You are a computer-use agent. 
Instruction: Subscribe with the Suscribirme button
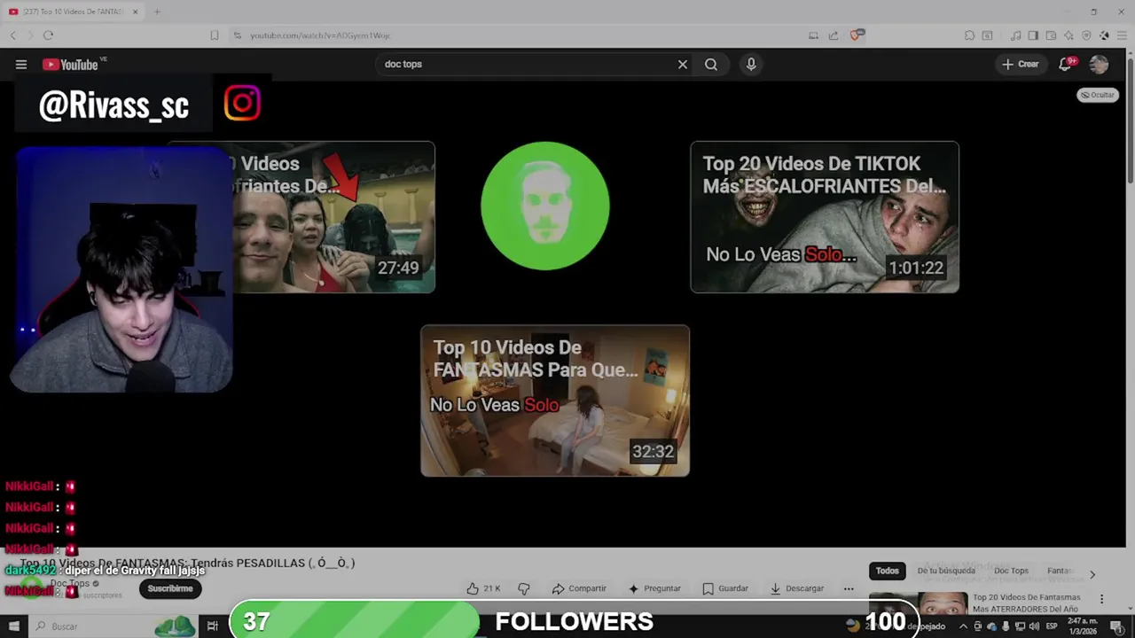[x=170, y=588]
